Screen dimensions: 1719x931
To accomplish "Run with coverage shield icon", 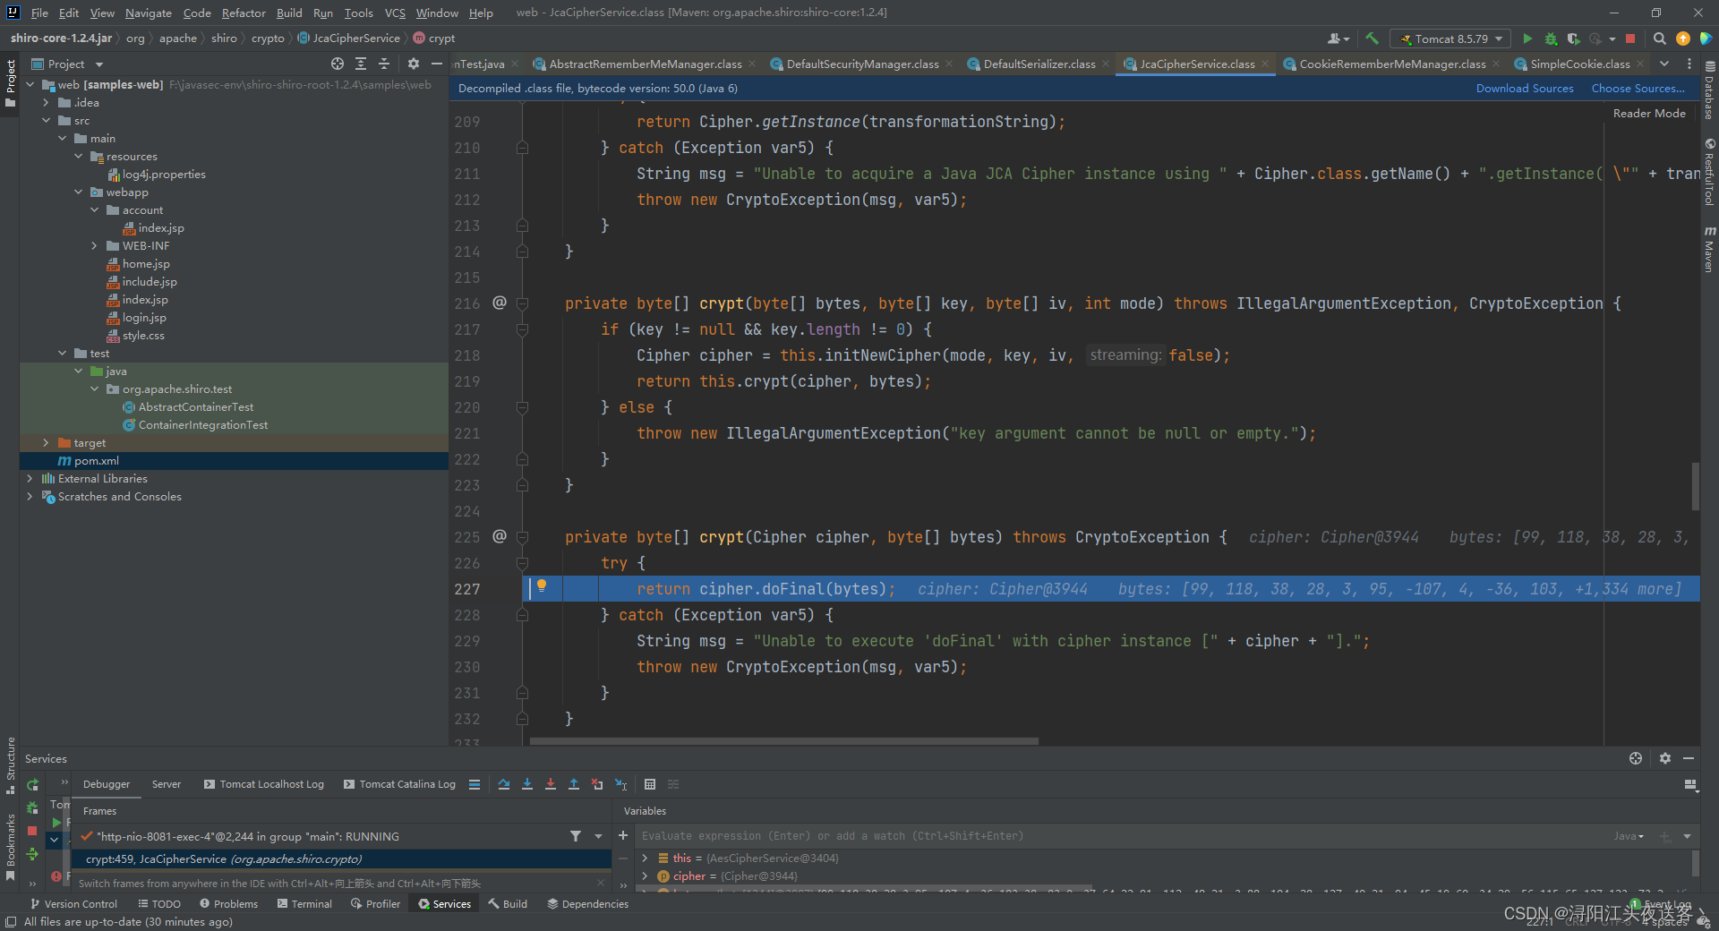I will point(1573,38).
